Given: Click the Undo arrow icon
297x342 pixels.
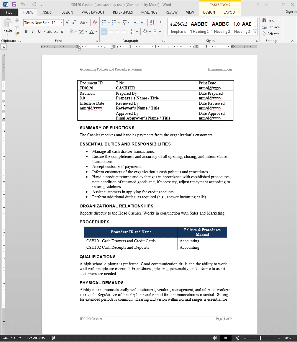Looking at the screenshot, I should (22, 4).
